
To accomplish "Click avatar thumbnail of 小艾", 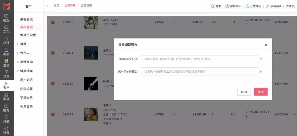I will click(91, 22).
